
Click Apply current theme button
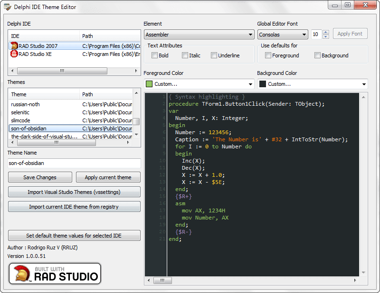tap(108, 177)
